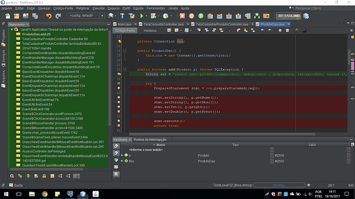Open the Depurar menu

pos(113,8)
